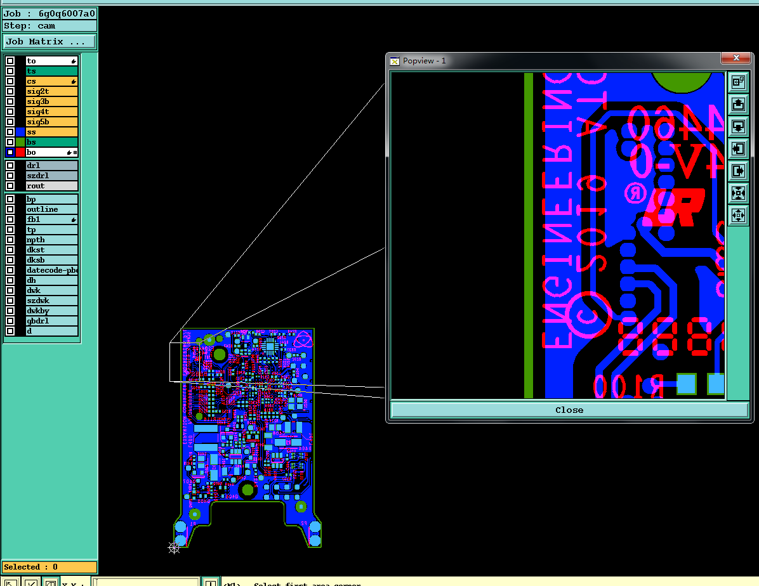Select the dwkby layer name
The image size is (759, 586).
pyautogui.click(x=52, y=311)
